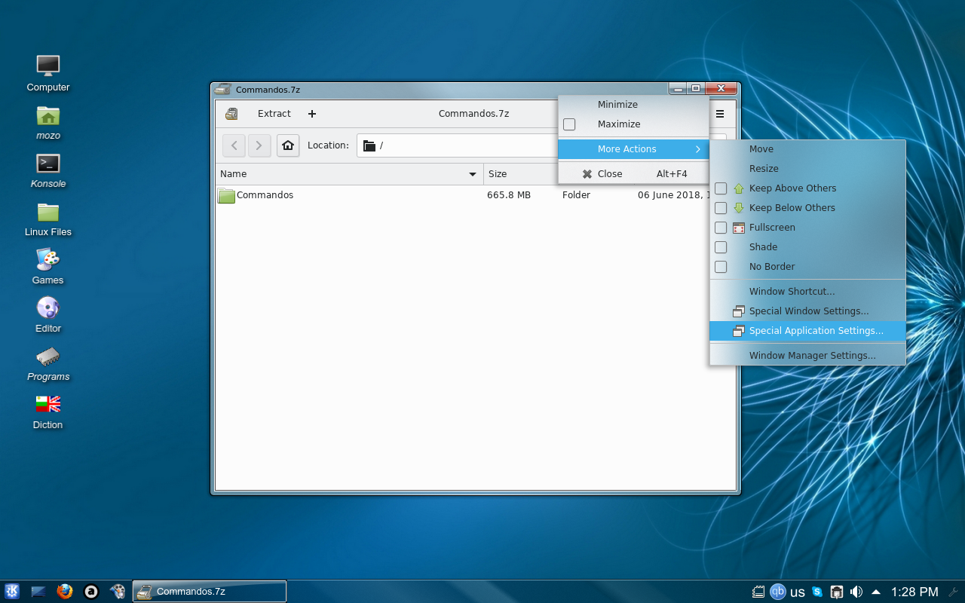Open the volume tray icon
Image resolution: width=965 pixels, height=603 pixels.
(856, 592)
